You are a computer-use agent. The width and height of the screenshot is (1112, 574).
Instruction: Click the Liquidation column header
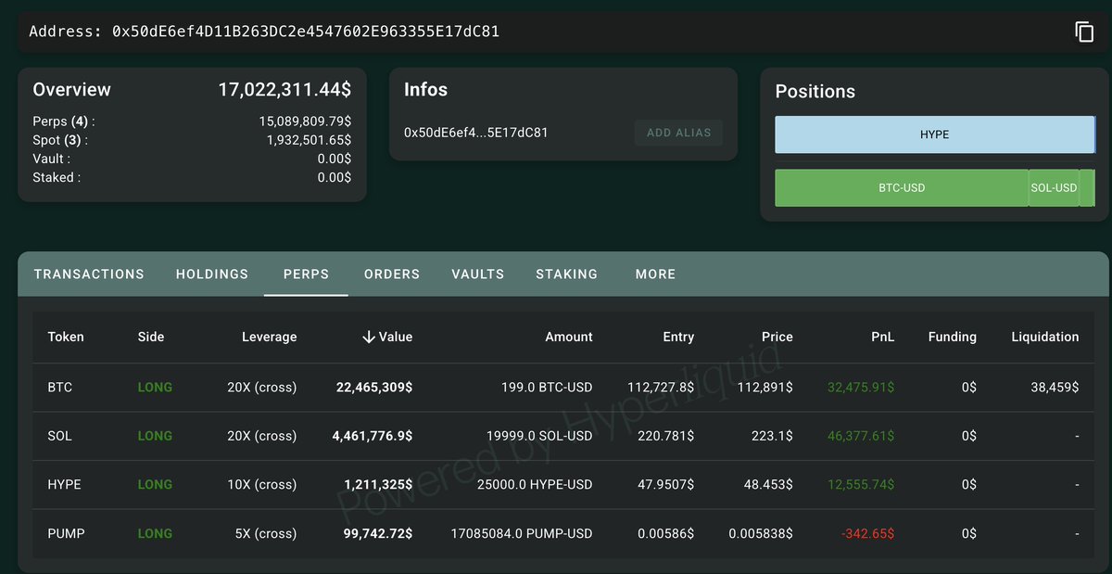pos(1044,338)
